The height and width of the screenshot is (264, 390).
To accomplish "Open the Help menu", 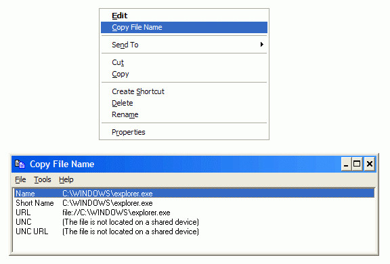I will pyautogui.click(x=66, y=179).
